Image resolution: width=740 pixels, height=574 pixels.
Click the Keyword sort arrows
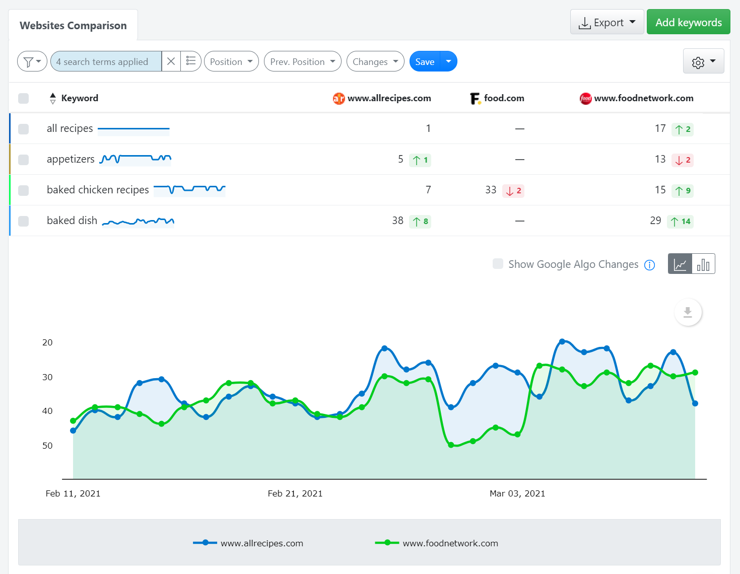pyautogui.click(x=53, y=98)
